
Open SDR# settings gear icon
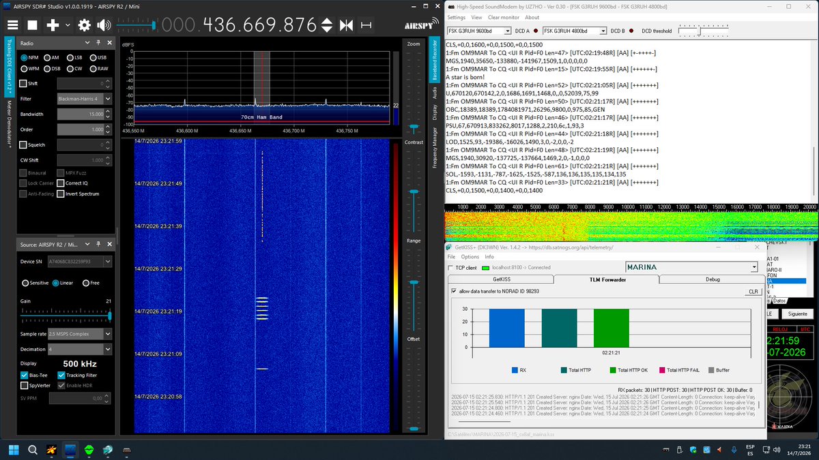[85, 25]
